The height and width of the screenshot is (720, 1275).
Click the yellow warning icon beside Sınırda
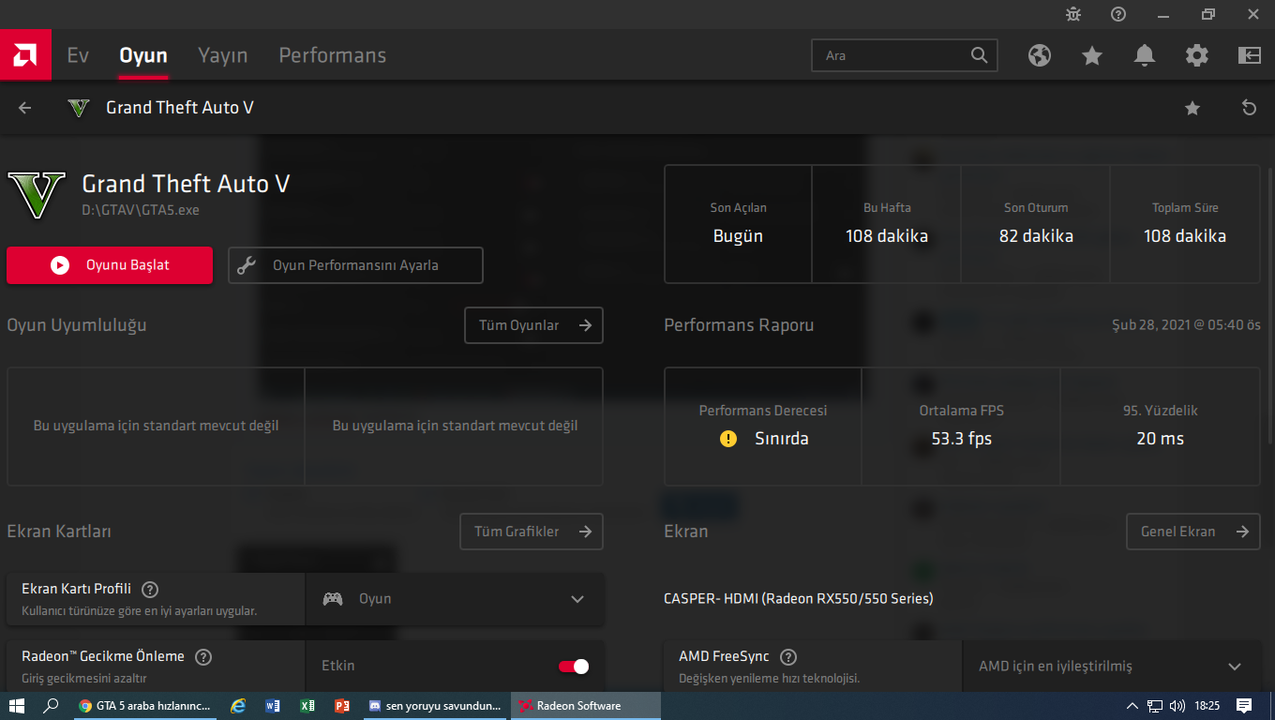[x=728, y=439]
